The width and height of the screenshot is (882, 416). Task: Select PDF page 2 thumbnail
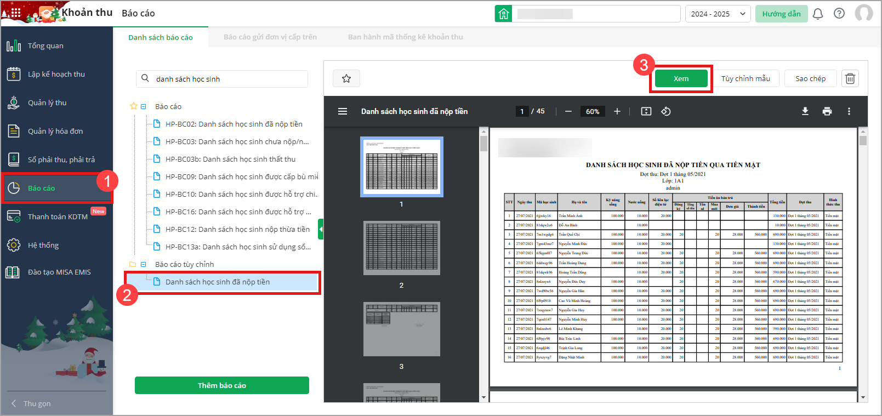tap(402, 248)
